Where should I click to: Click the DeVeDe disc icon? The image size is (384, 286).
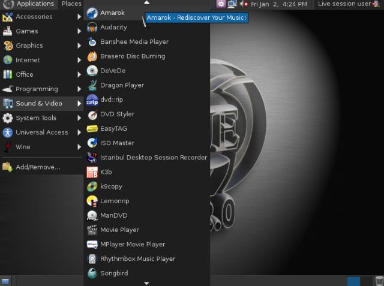point(92,71)
